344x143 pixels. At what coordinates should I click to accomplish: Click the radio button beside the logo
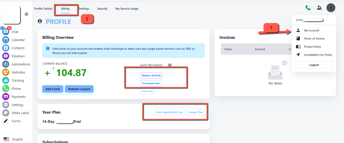point(26,14)
